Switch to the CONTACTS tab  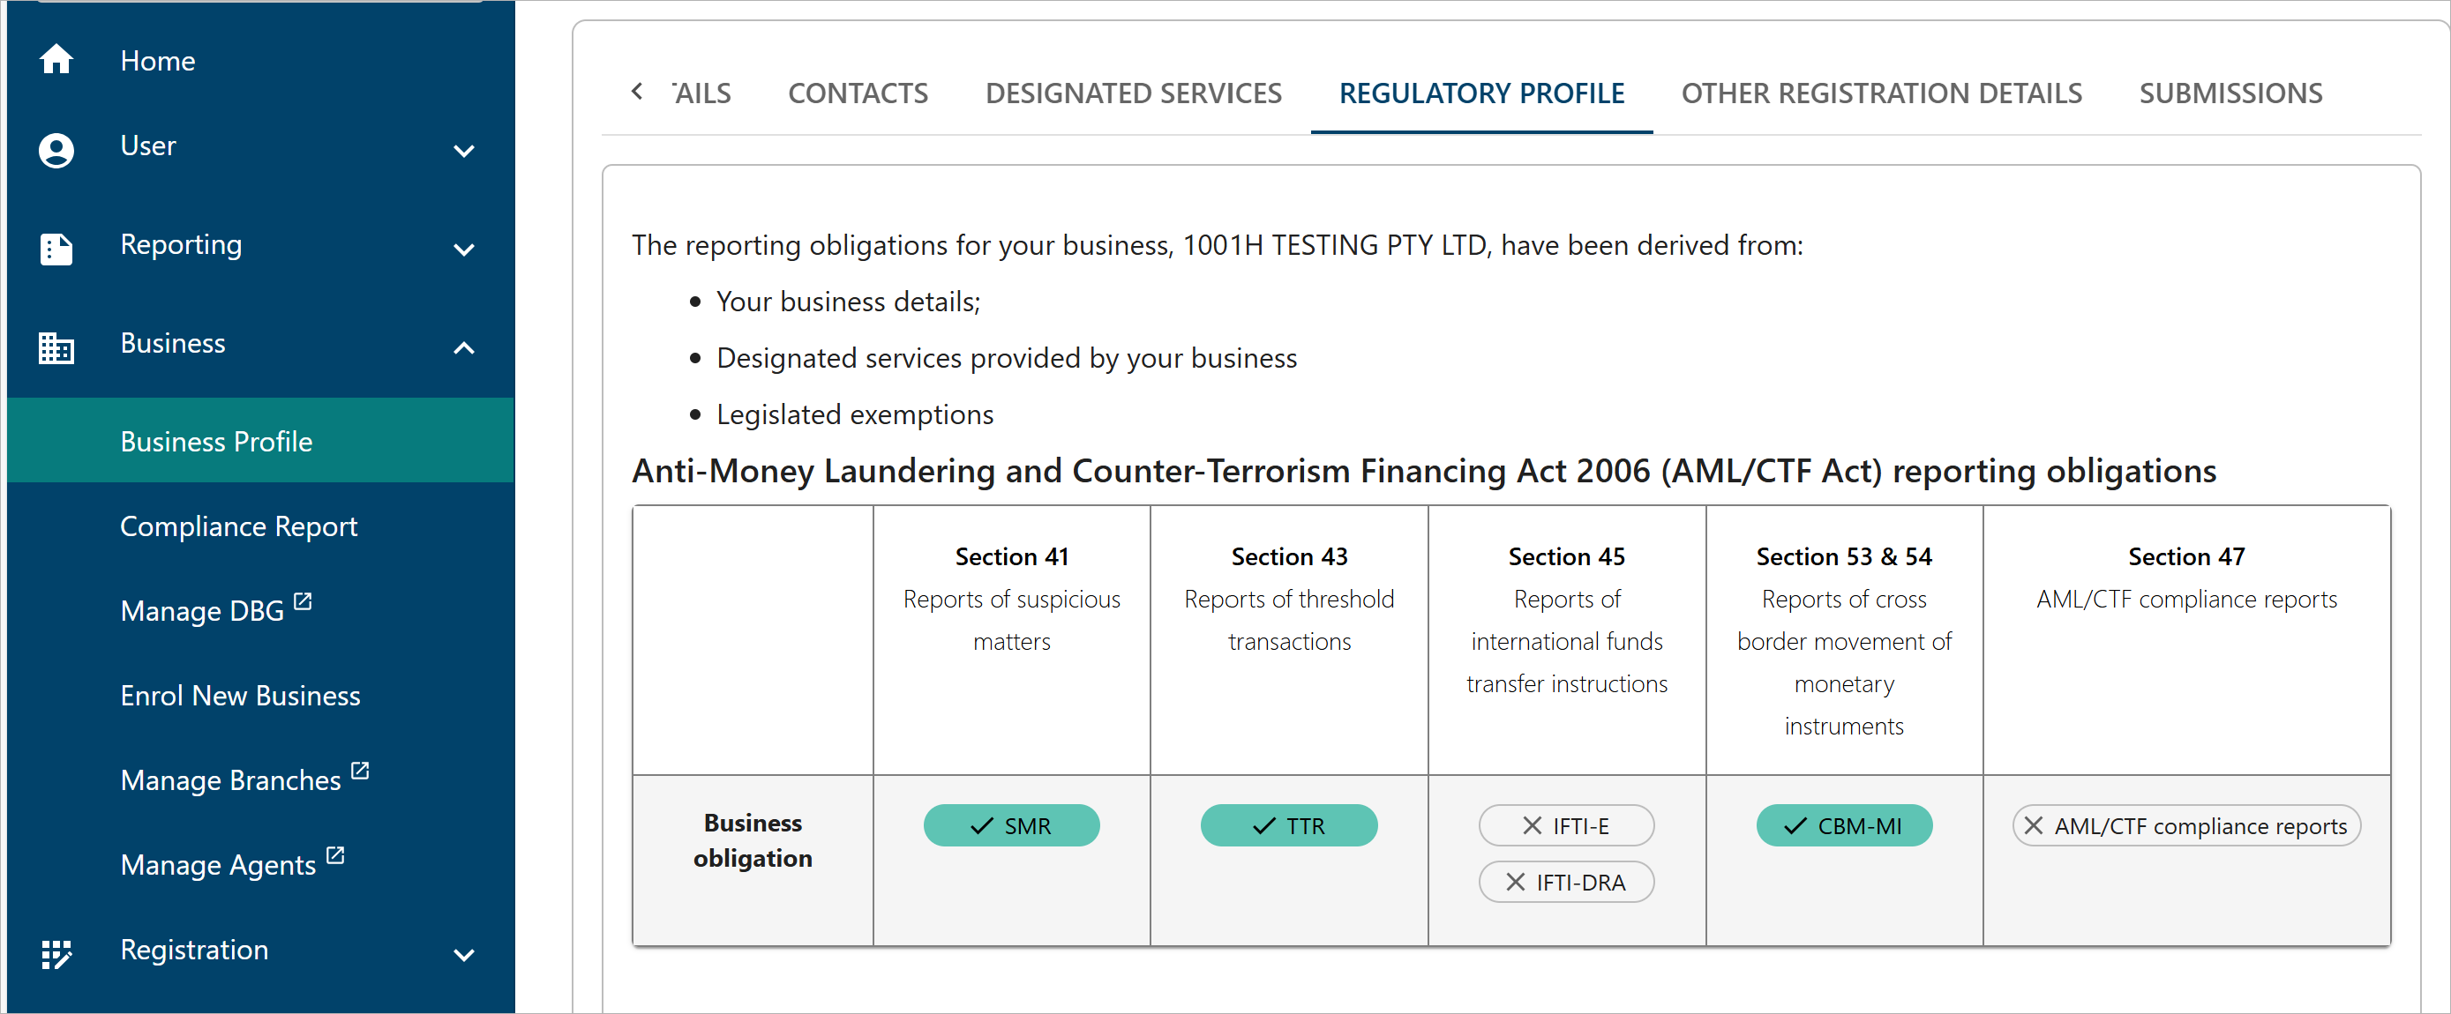[x=858, y=93]
